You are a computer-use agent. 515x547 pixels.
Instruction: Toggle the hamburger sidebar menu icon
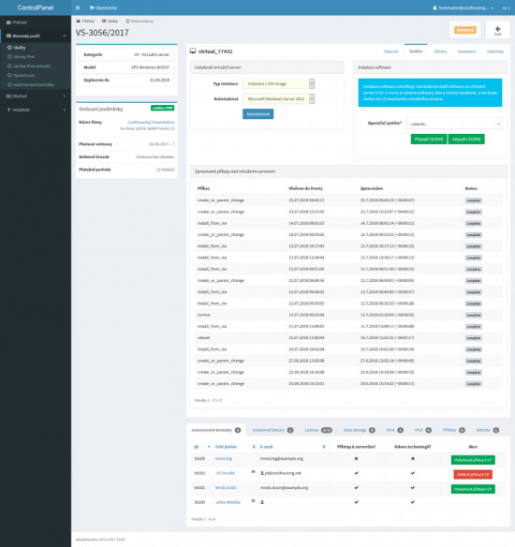point(78,7)
